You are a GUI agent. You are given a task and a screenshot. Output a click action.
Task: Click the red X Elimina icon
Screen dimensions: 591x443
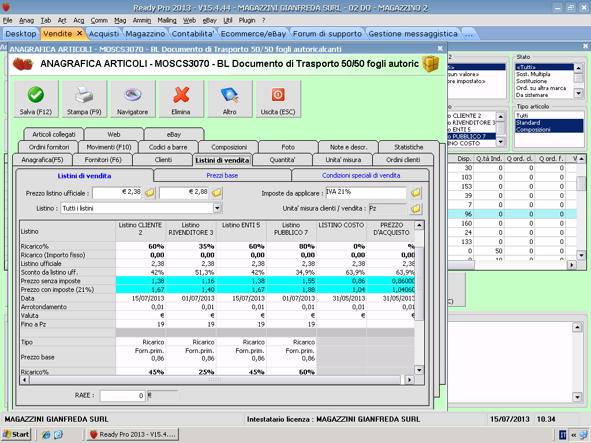pos(181,95)
